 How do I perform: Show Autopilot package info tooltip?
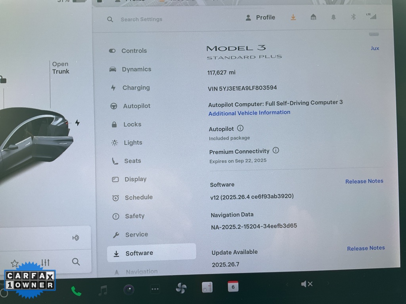pyautogui.click(x=240, y=128)
